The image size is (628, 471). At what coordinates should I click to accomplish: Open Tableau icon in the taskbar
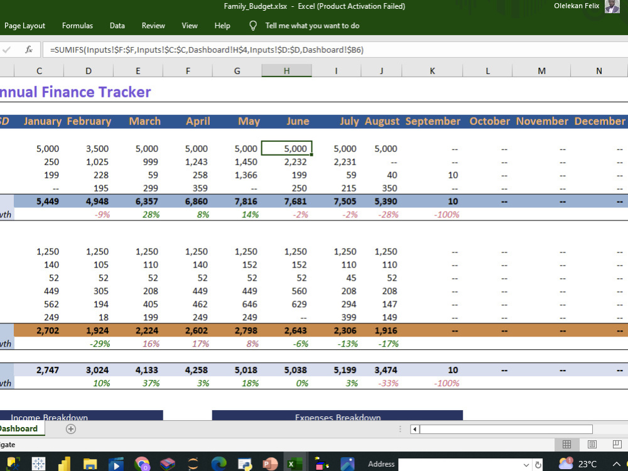pyautogui.click(x=38, y=464)
